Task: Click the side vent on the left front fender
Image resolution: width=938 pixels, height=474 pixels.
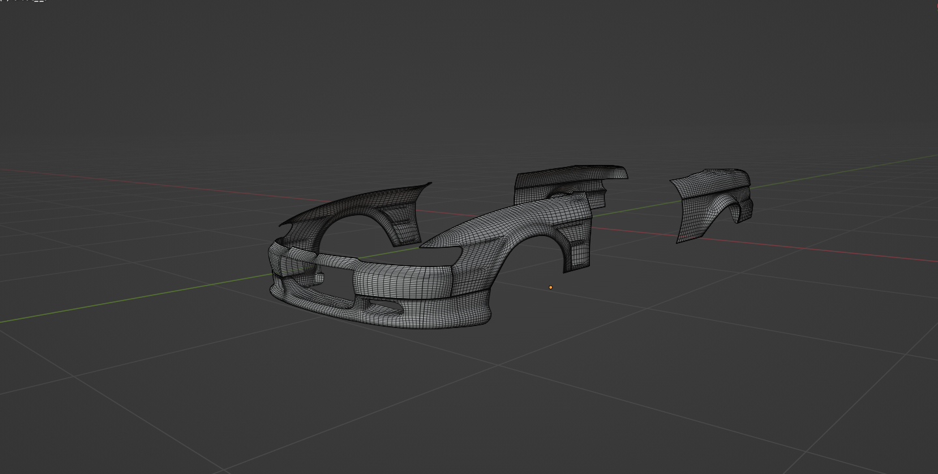Action: point(403,224)
